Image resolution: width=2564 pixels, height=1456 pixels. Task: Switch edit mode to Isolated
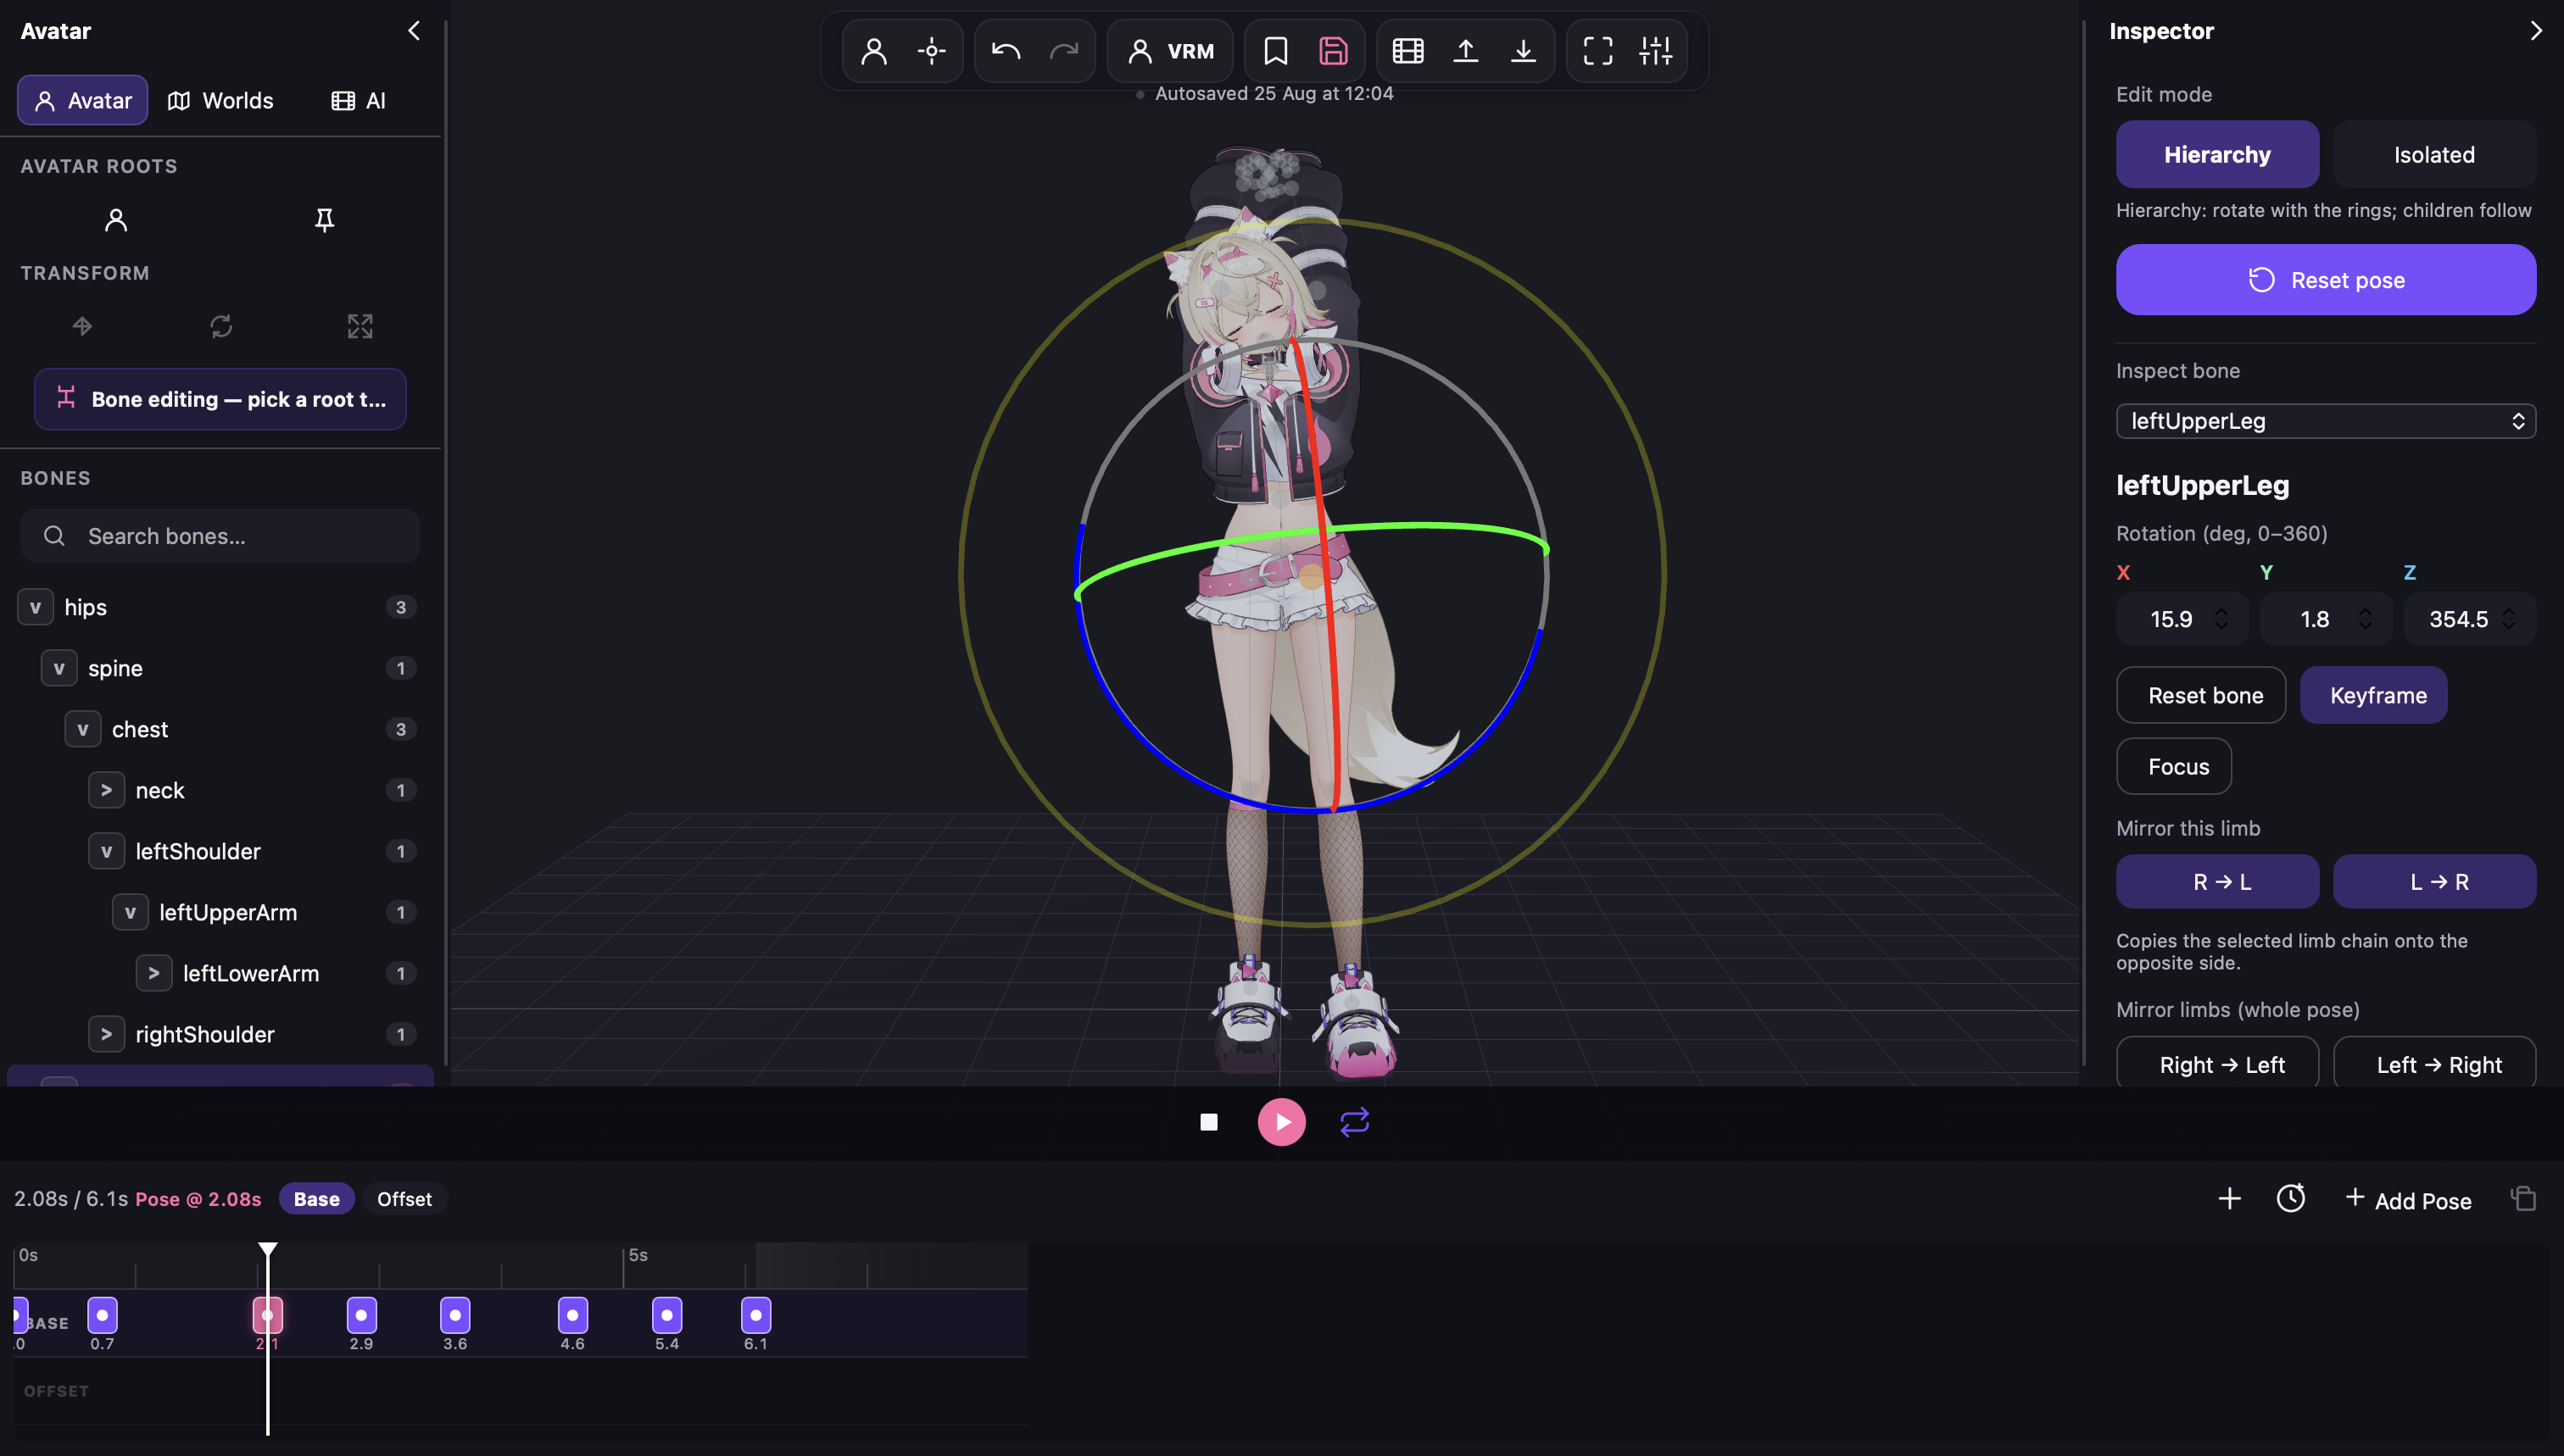tap(2434, 154)
